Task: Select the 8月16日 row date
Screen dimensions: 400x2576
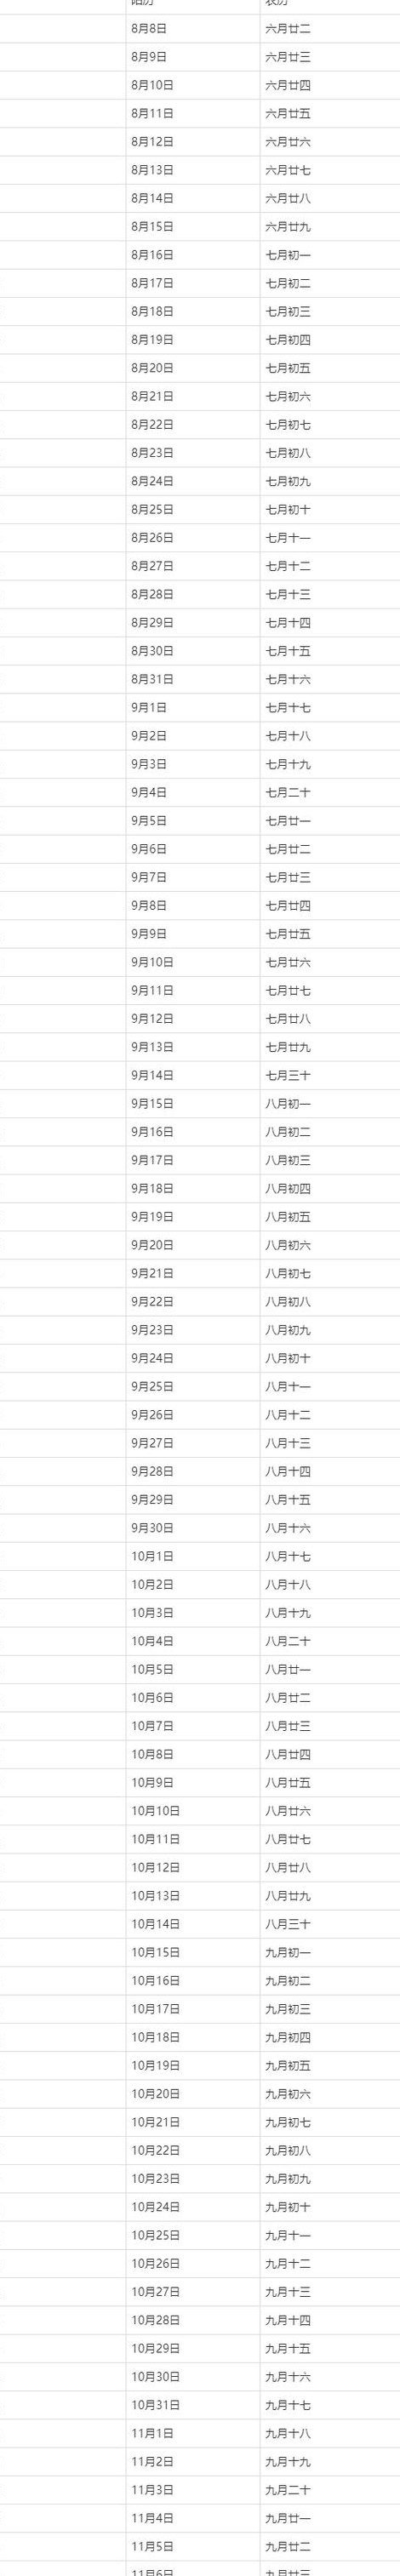Action: [x=192, y=255]
